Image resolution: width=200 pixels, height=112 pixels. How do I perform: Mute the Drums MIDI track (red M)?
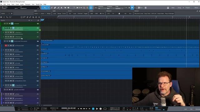(6, 46)
